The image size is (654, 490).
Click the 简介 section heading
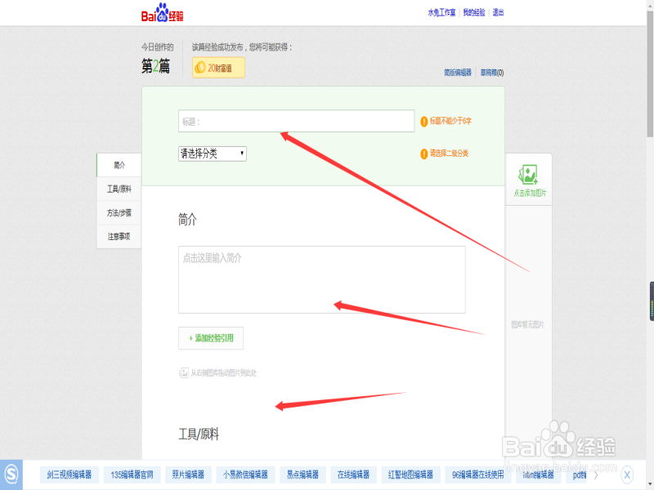(x=187, y=219)
